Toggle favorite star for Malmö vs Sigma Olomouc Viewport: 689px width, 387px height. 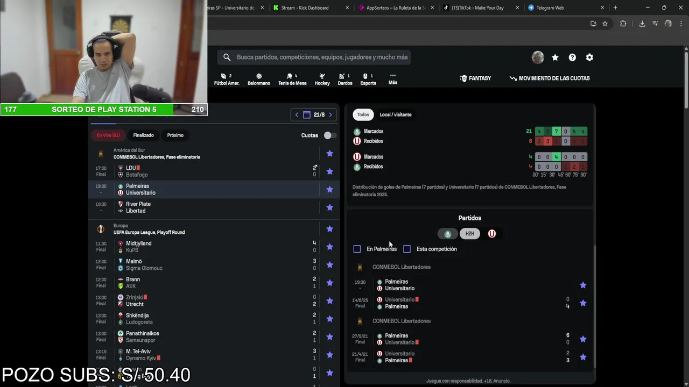coord(330,265)
